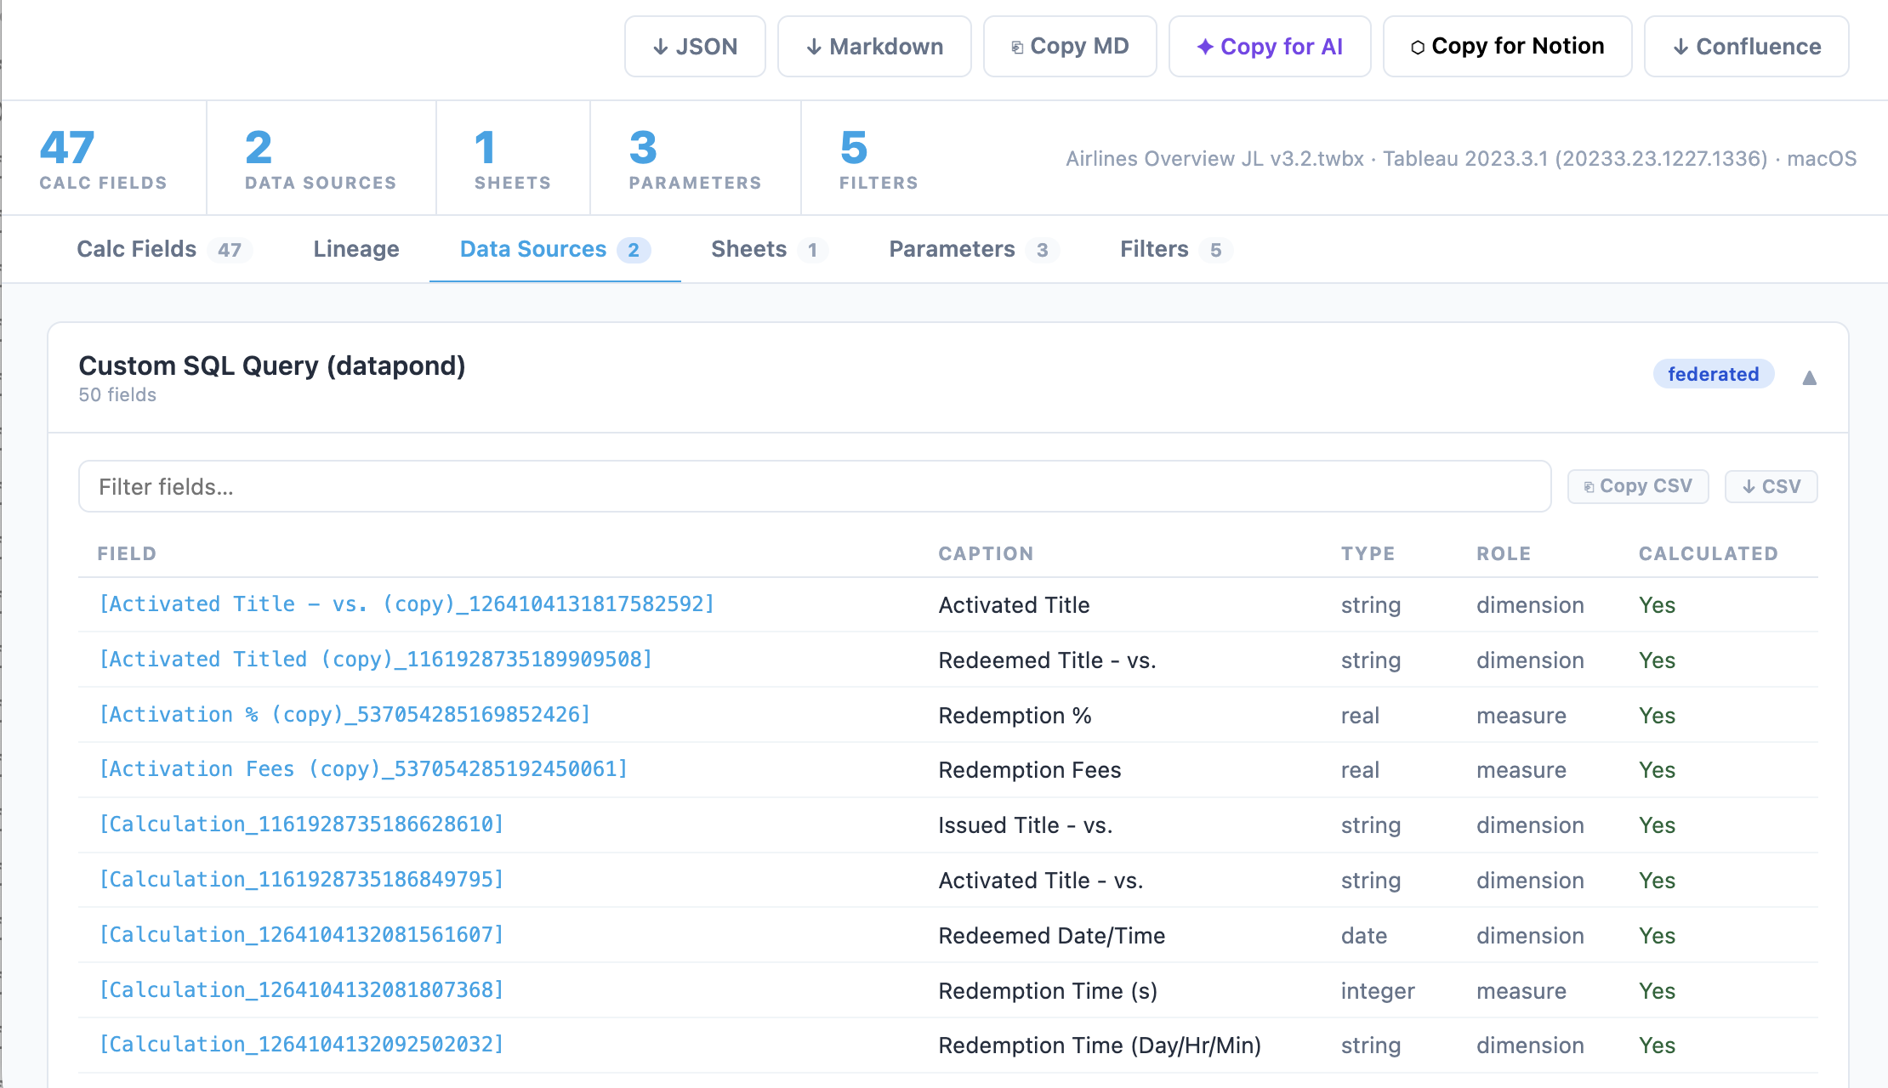Collapse the Custom SQL Query data source

click(1810, 378)
